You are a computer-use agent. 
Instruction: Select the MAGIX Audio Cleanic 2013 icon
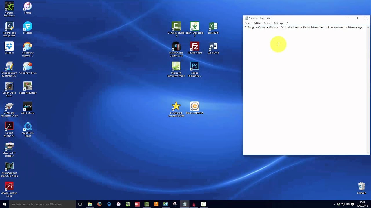point(176,50)
